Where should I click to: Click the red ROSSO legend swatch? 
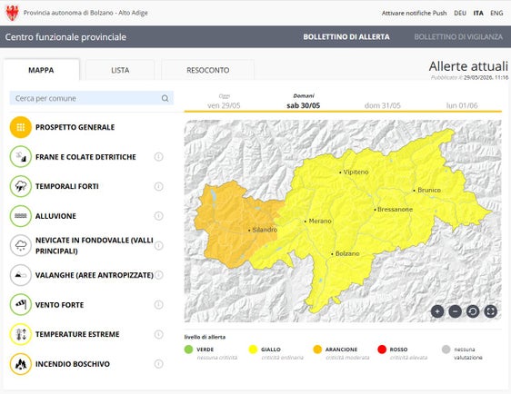pos(382,350)
